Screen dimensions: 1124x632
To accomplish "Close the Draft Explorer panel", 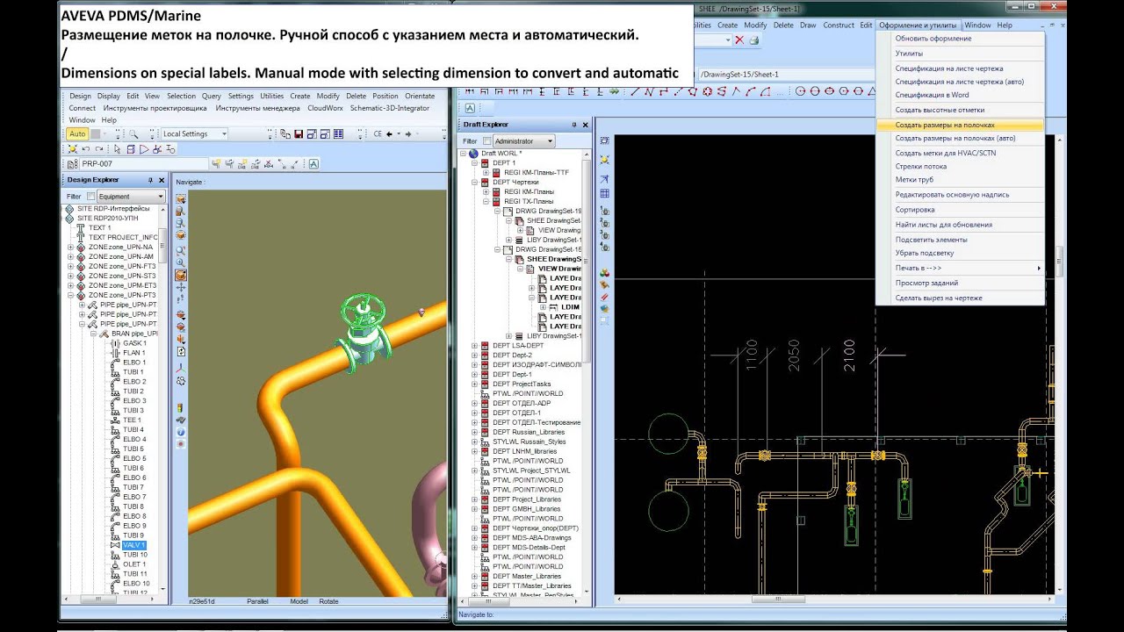I will [586, 126].
